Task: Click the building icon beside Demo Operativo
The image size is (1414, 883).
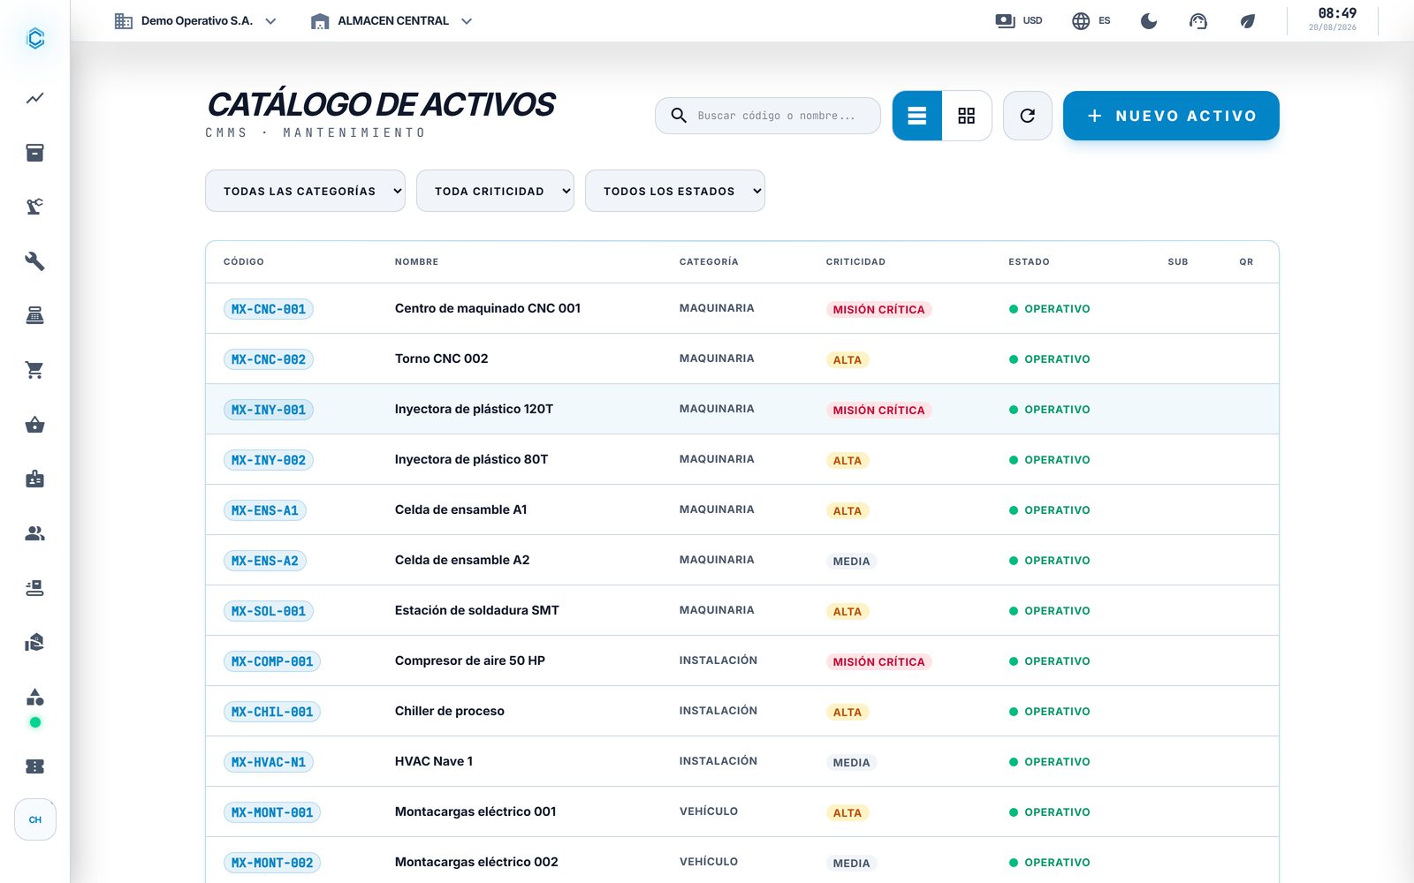Action: [124, 20]
